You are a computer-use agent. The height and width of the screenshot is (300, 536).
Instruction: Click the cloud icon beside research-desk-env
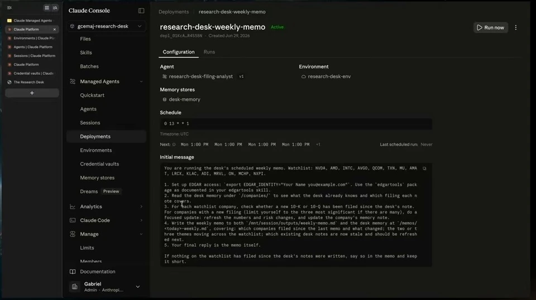coord(304,76)
